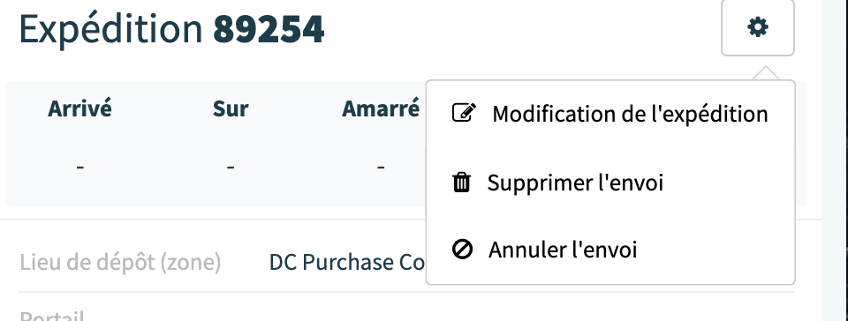The image size is (848, 321).
Task: Click the Amarré status column header
Action: [x=381, y=108]
